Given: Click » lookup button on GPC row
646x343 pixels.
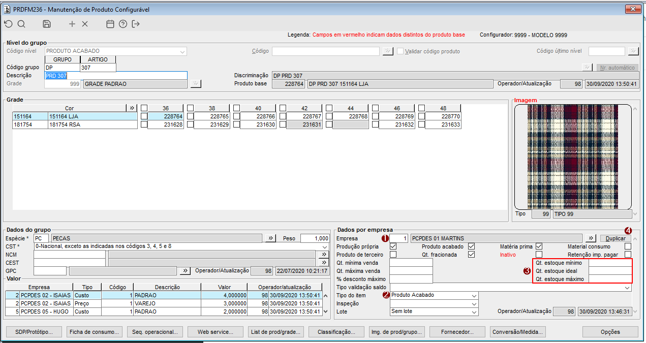Looking at the screenshot, I should (x=186, y=271).
